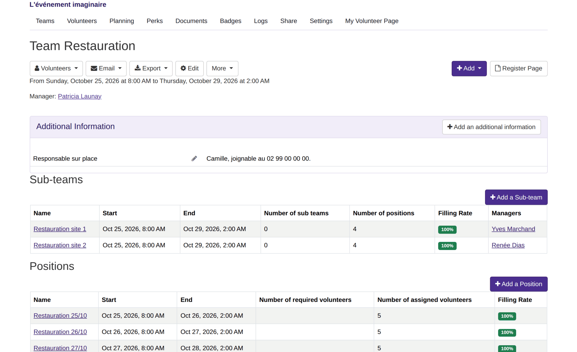Click 100% badge for Restauration 26/10
This screenshot has height=352, width=577.
(507, 332)
